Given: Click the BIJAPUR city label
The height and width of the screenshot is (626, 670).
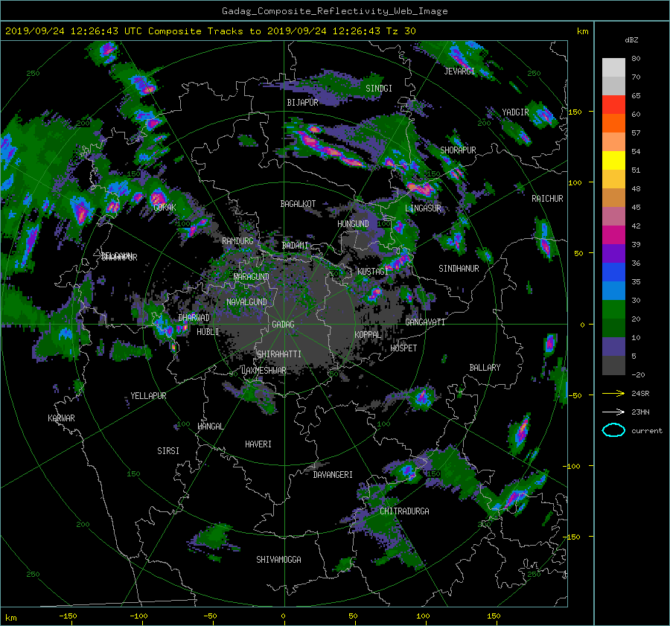Looking at the screenshot, I should [302, 103].
